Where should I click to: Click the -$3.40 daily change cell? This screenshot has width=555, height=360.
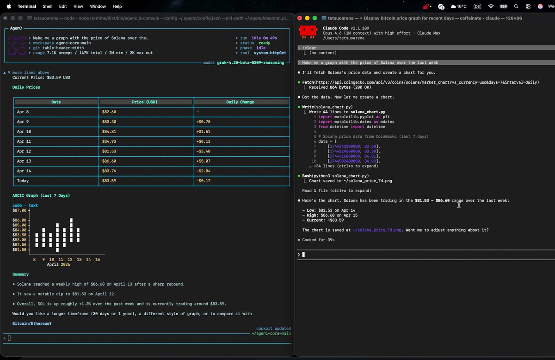(203, 151)
